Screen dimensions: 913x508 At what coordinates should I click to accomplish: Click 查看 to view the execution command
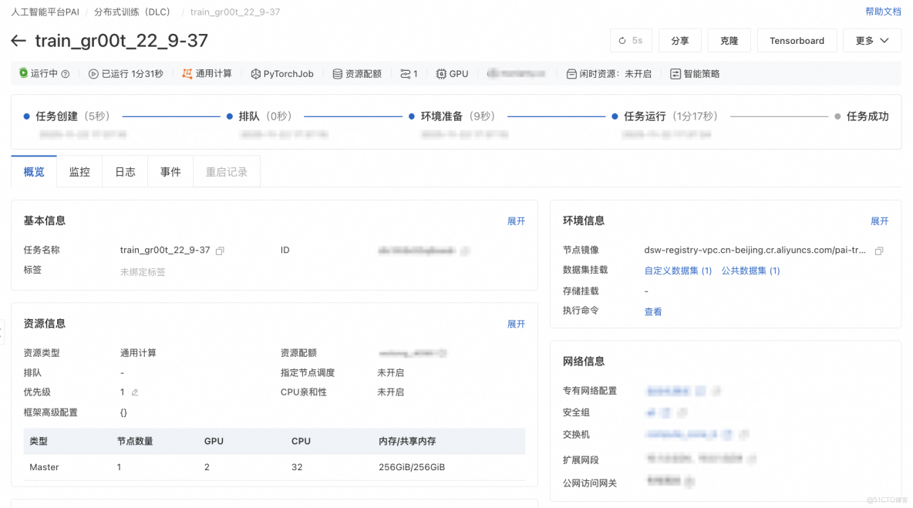(x=653, y=311)
